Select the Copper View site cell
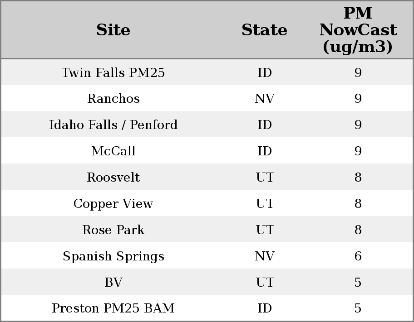Screen dimensions: 414x322 [113, 204]
